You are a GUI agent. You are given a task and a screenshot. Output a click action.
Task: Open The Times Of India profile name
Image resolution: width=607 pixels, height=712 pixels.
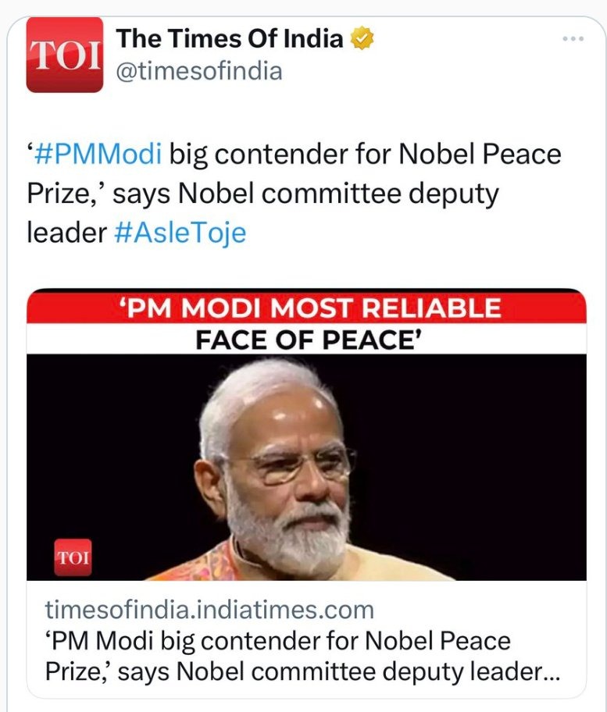pos(229,38)
